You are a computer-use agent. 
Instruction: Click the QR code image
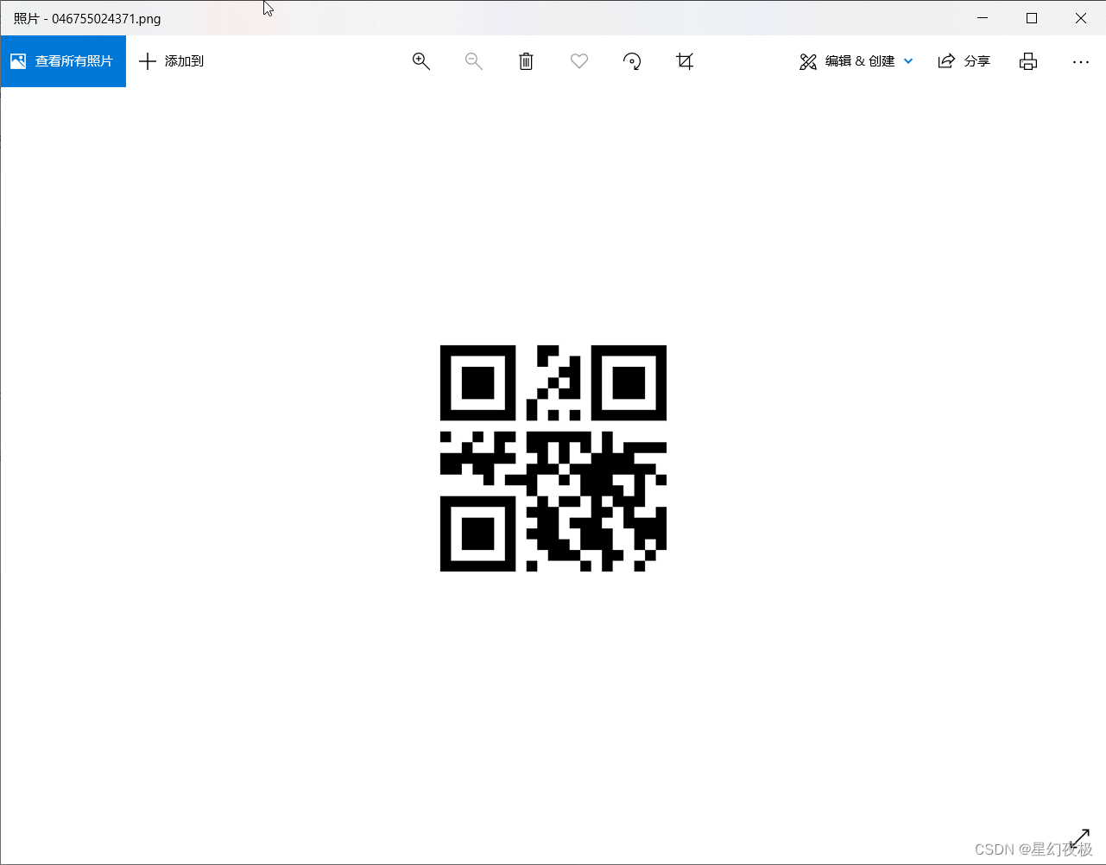click(x=553, y=458)
